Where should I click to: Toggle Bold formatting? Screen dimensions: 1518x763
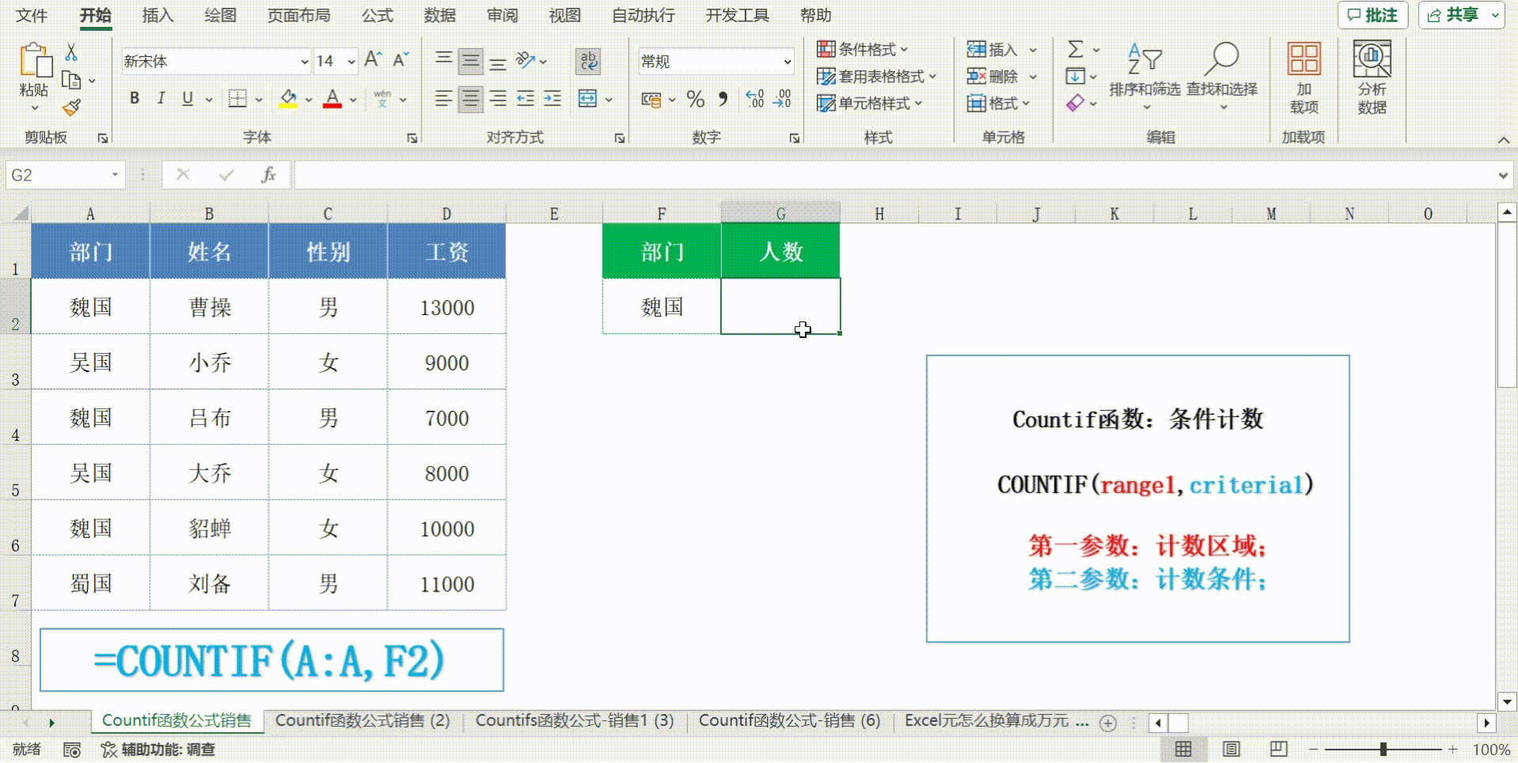point(135,98)
